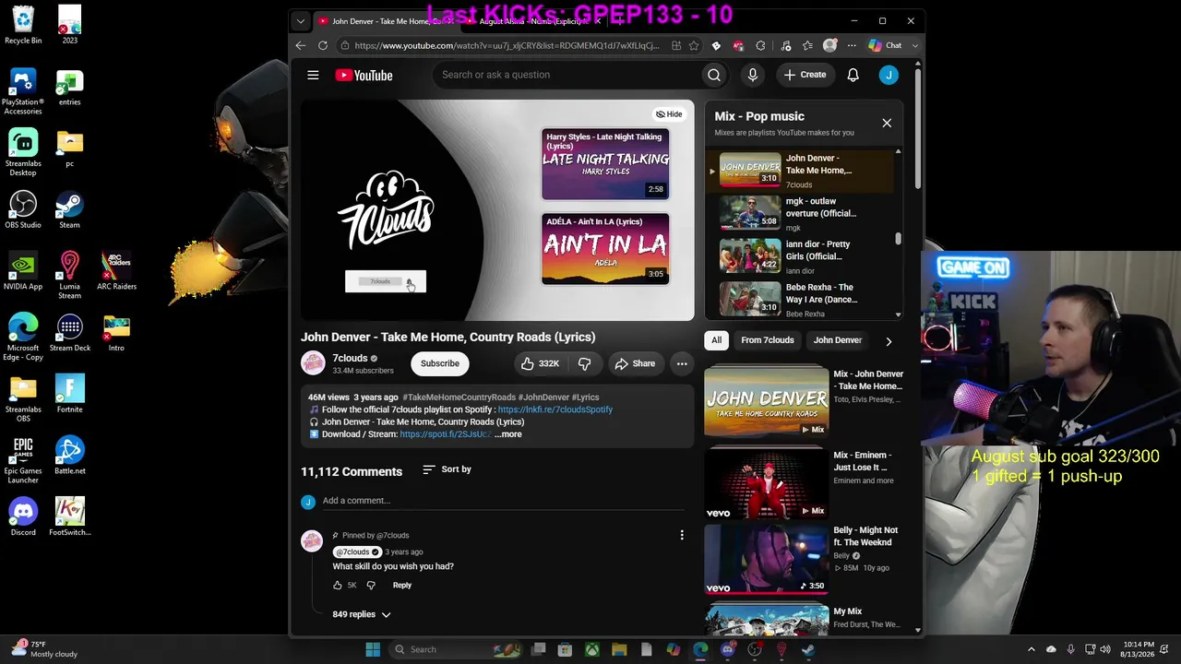Expand the 849 replies thread
1181x664 pixels.
(x=362, y=614)
